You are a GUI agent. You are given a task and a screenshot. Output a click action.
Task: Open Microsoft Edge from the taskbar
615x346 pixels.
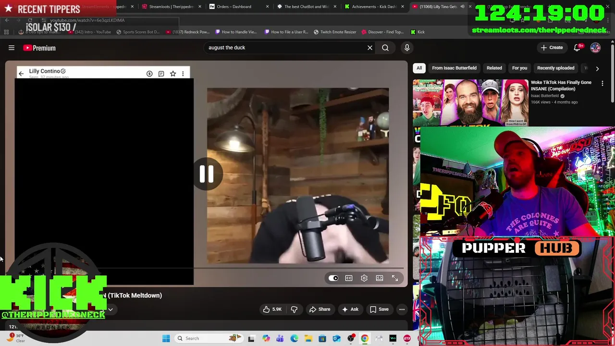294,338
